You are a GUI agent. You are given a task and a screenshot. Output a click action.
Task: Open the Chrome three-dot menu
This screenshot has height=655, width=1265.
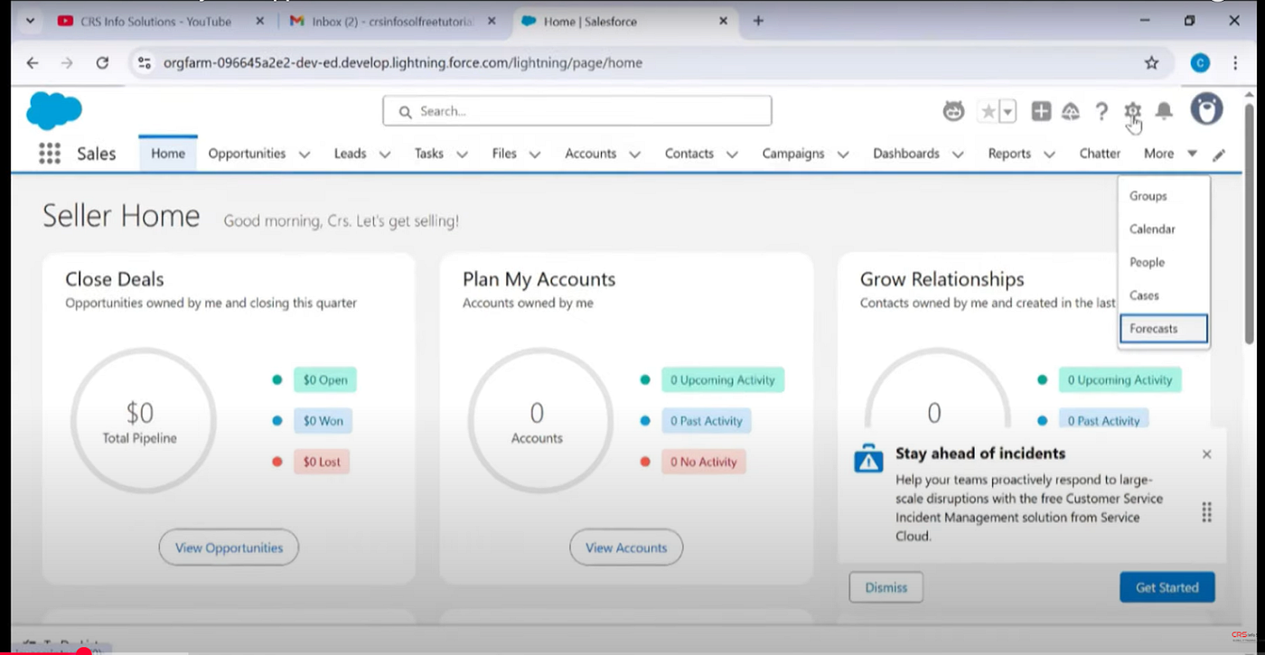pyautogui.click(x=1235, y=63)
